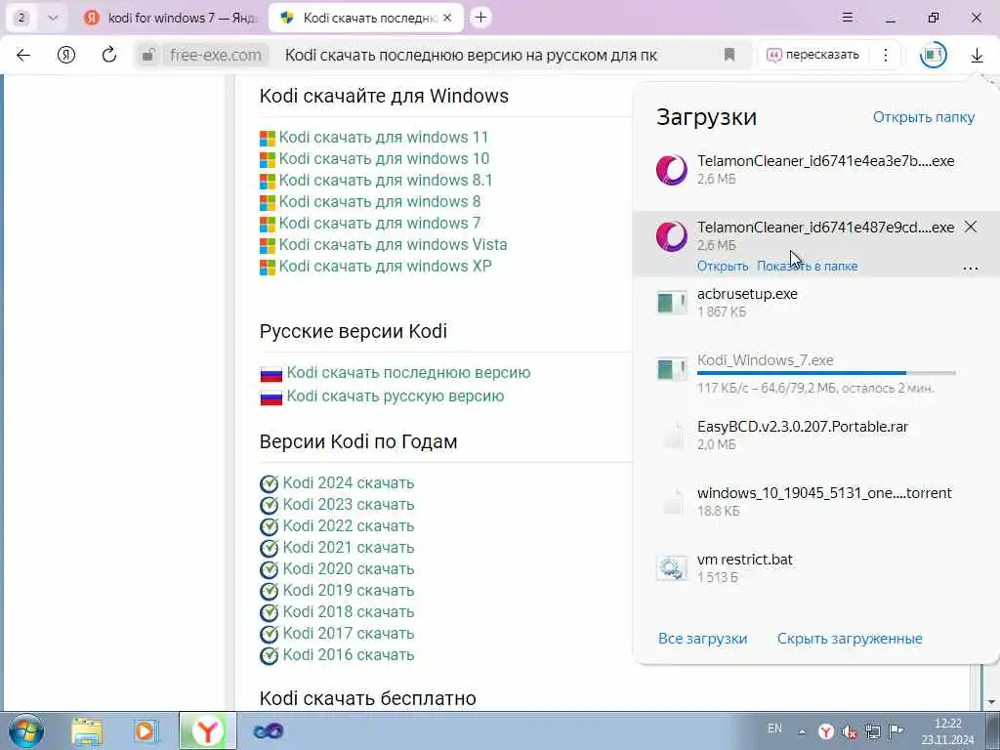Click EasyBCD.v2.3.0.207.Portable.rar download
Viewport: 1000px width, 750px height.
coord(816,435)
